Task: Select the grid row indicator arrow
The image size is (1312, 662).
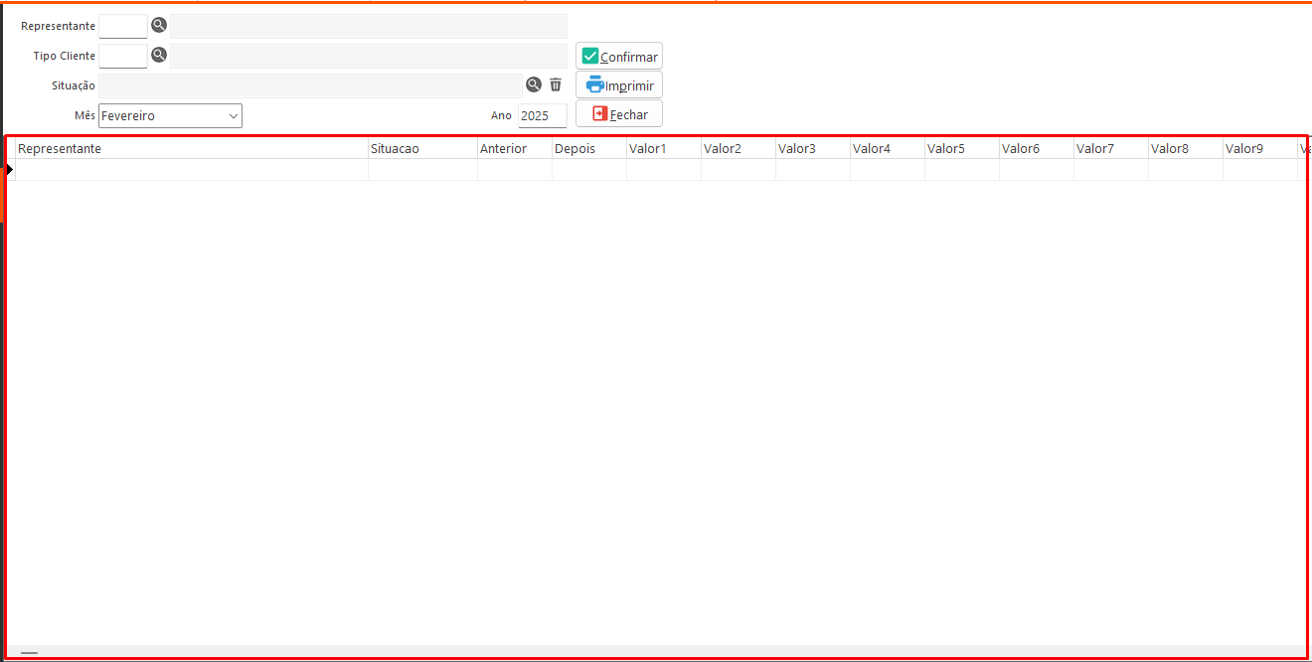Action: 10,170
